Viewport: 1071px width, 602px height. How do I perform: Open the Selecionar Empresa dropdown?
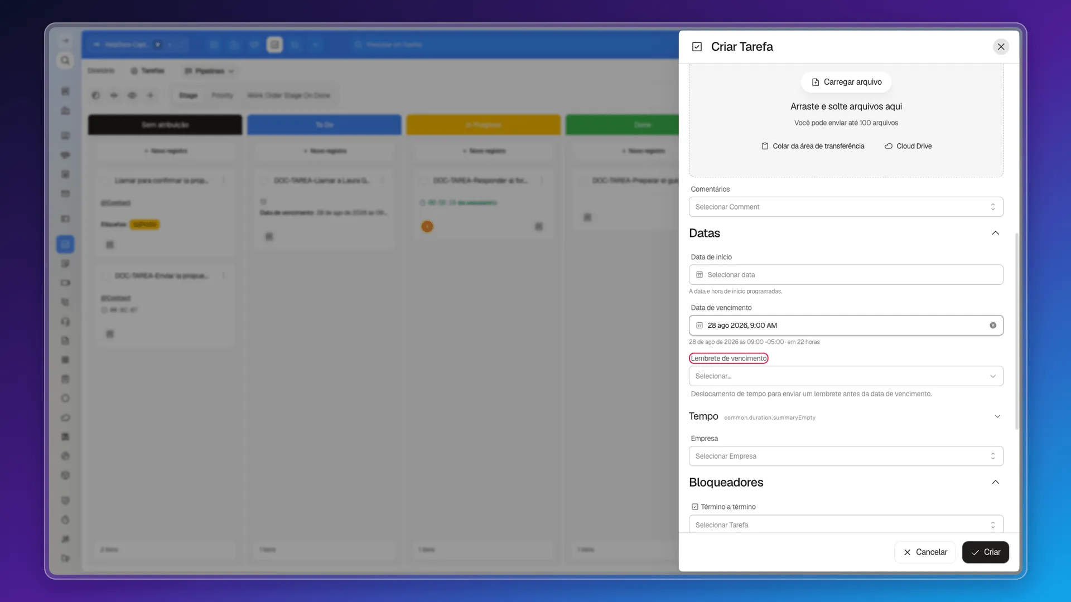pyautogui.click(x=846, y=456)
